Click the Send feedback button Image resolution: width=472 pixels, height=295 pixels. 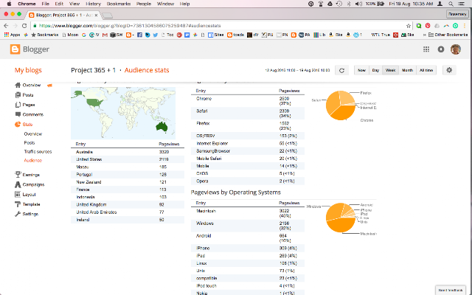(451, 290)
